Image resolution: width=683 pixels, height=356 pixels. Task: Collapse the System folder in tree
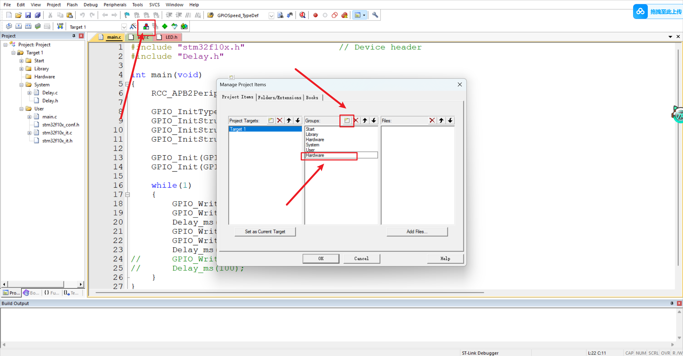[x=21, y=85]
